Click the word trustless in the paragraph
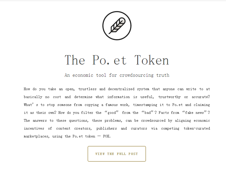 87,89
